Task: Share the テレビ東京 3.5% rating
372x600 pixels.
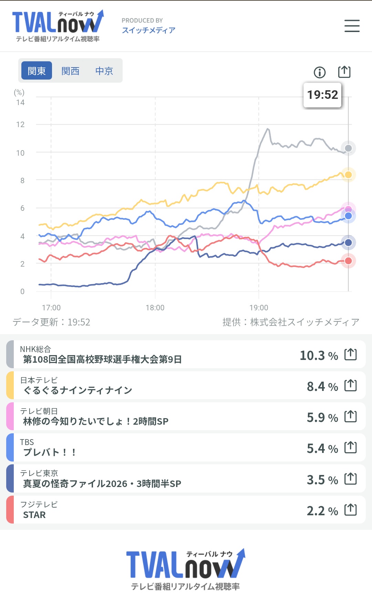Action: [x=351, y=479]
